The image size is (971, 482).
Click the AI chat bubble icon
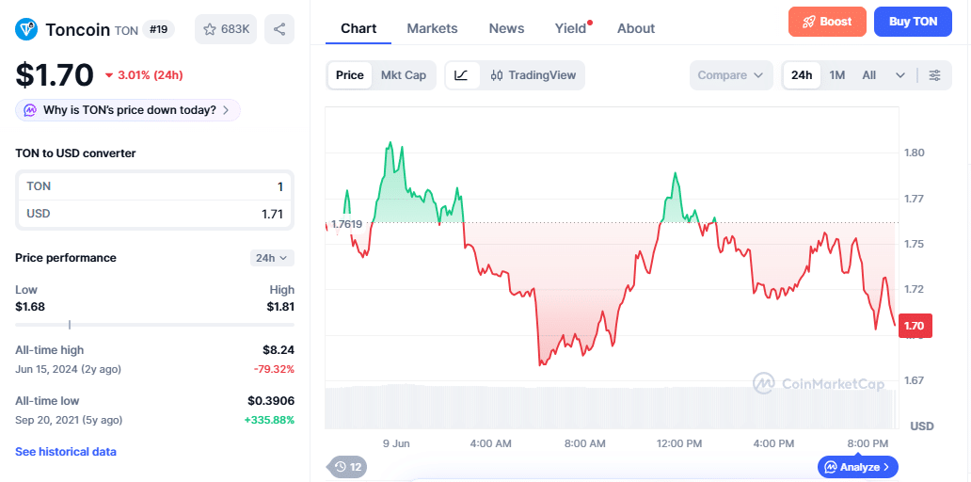pos(30,110)
